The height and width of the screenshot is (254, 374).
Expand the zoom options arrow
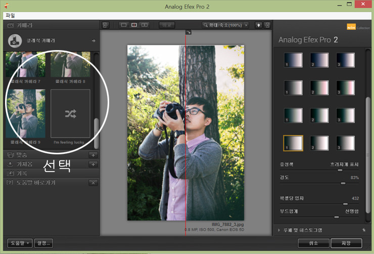coord(247,25)
